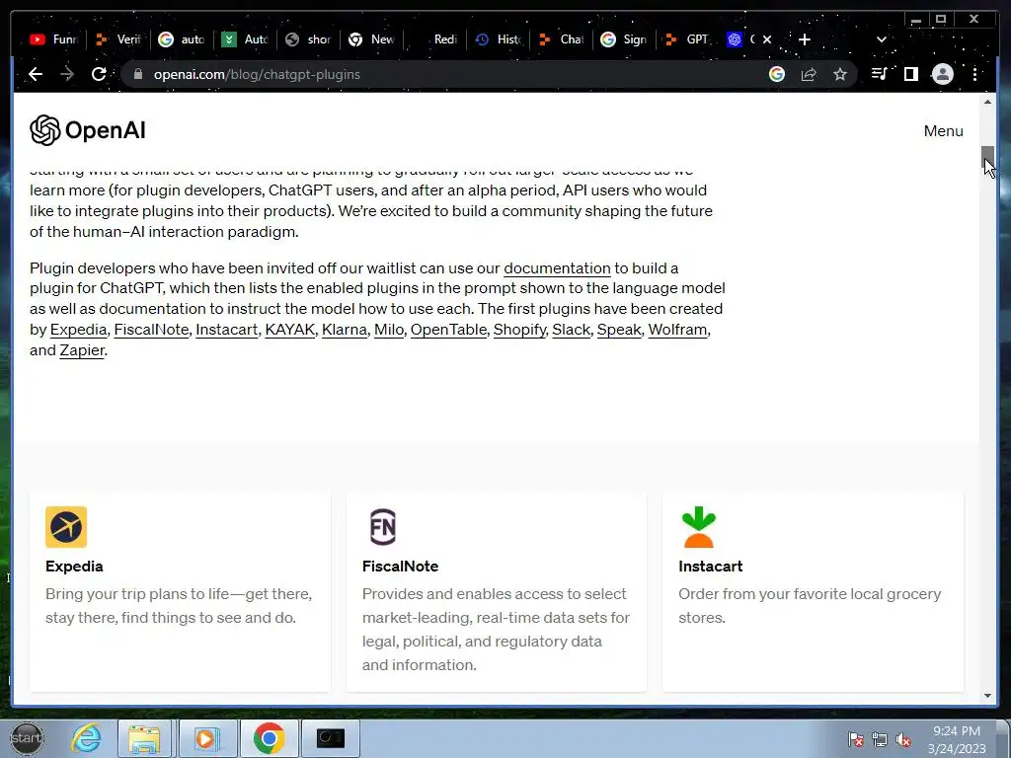Viewport: 1011px width, 758px height.
Task: Click the Expedia card heading
Action: coord(74,566)
